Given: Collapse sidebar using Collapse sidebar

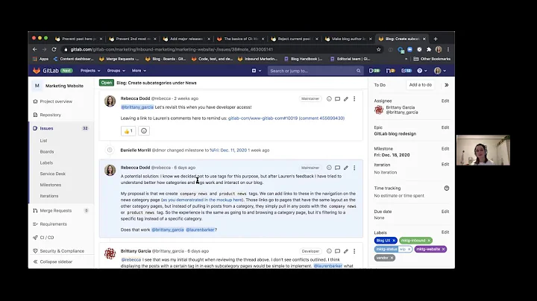Looking at the screenshot, I should click(x=53, y=262).
